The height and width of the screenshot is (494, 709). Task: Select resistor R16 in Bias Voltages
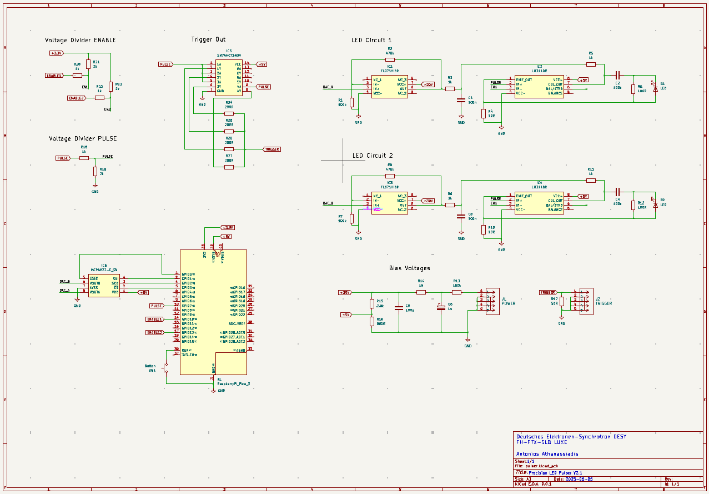pos(372,321)
